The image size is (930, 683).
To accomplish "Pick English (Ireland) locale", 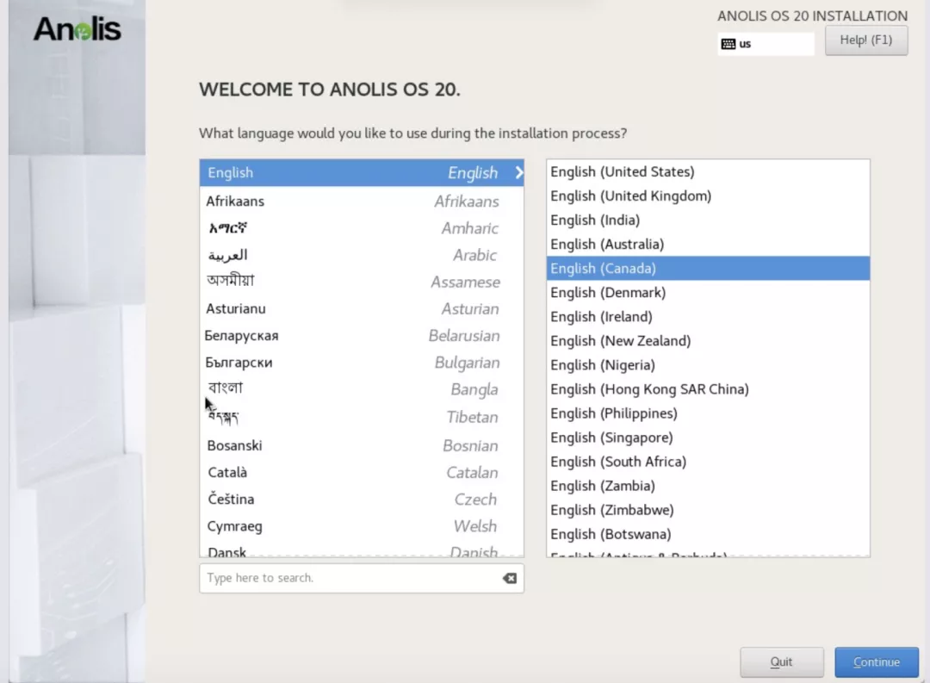I will (x=708, y=317).
